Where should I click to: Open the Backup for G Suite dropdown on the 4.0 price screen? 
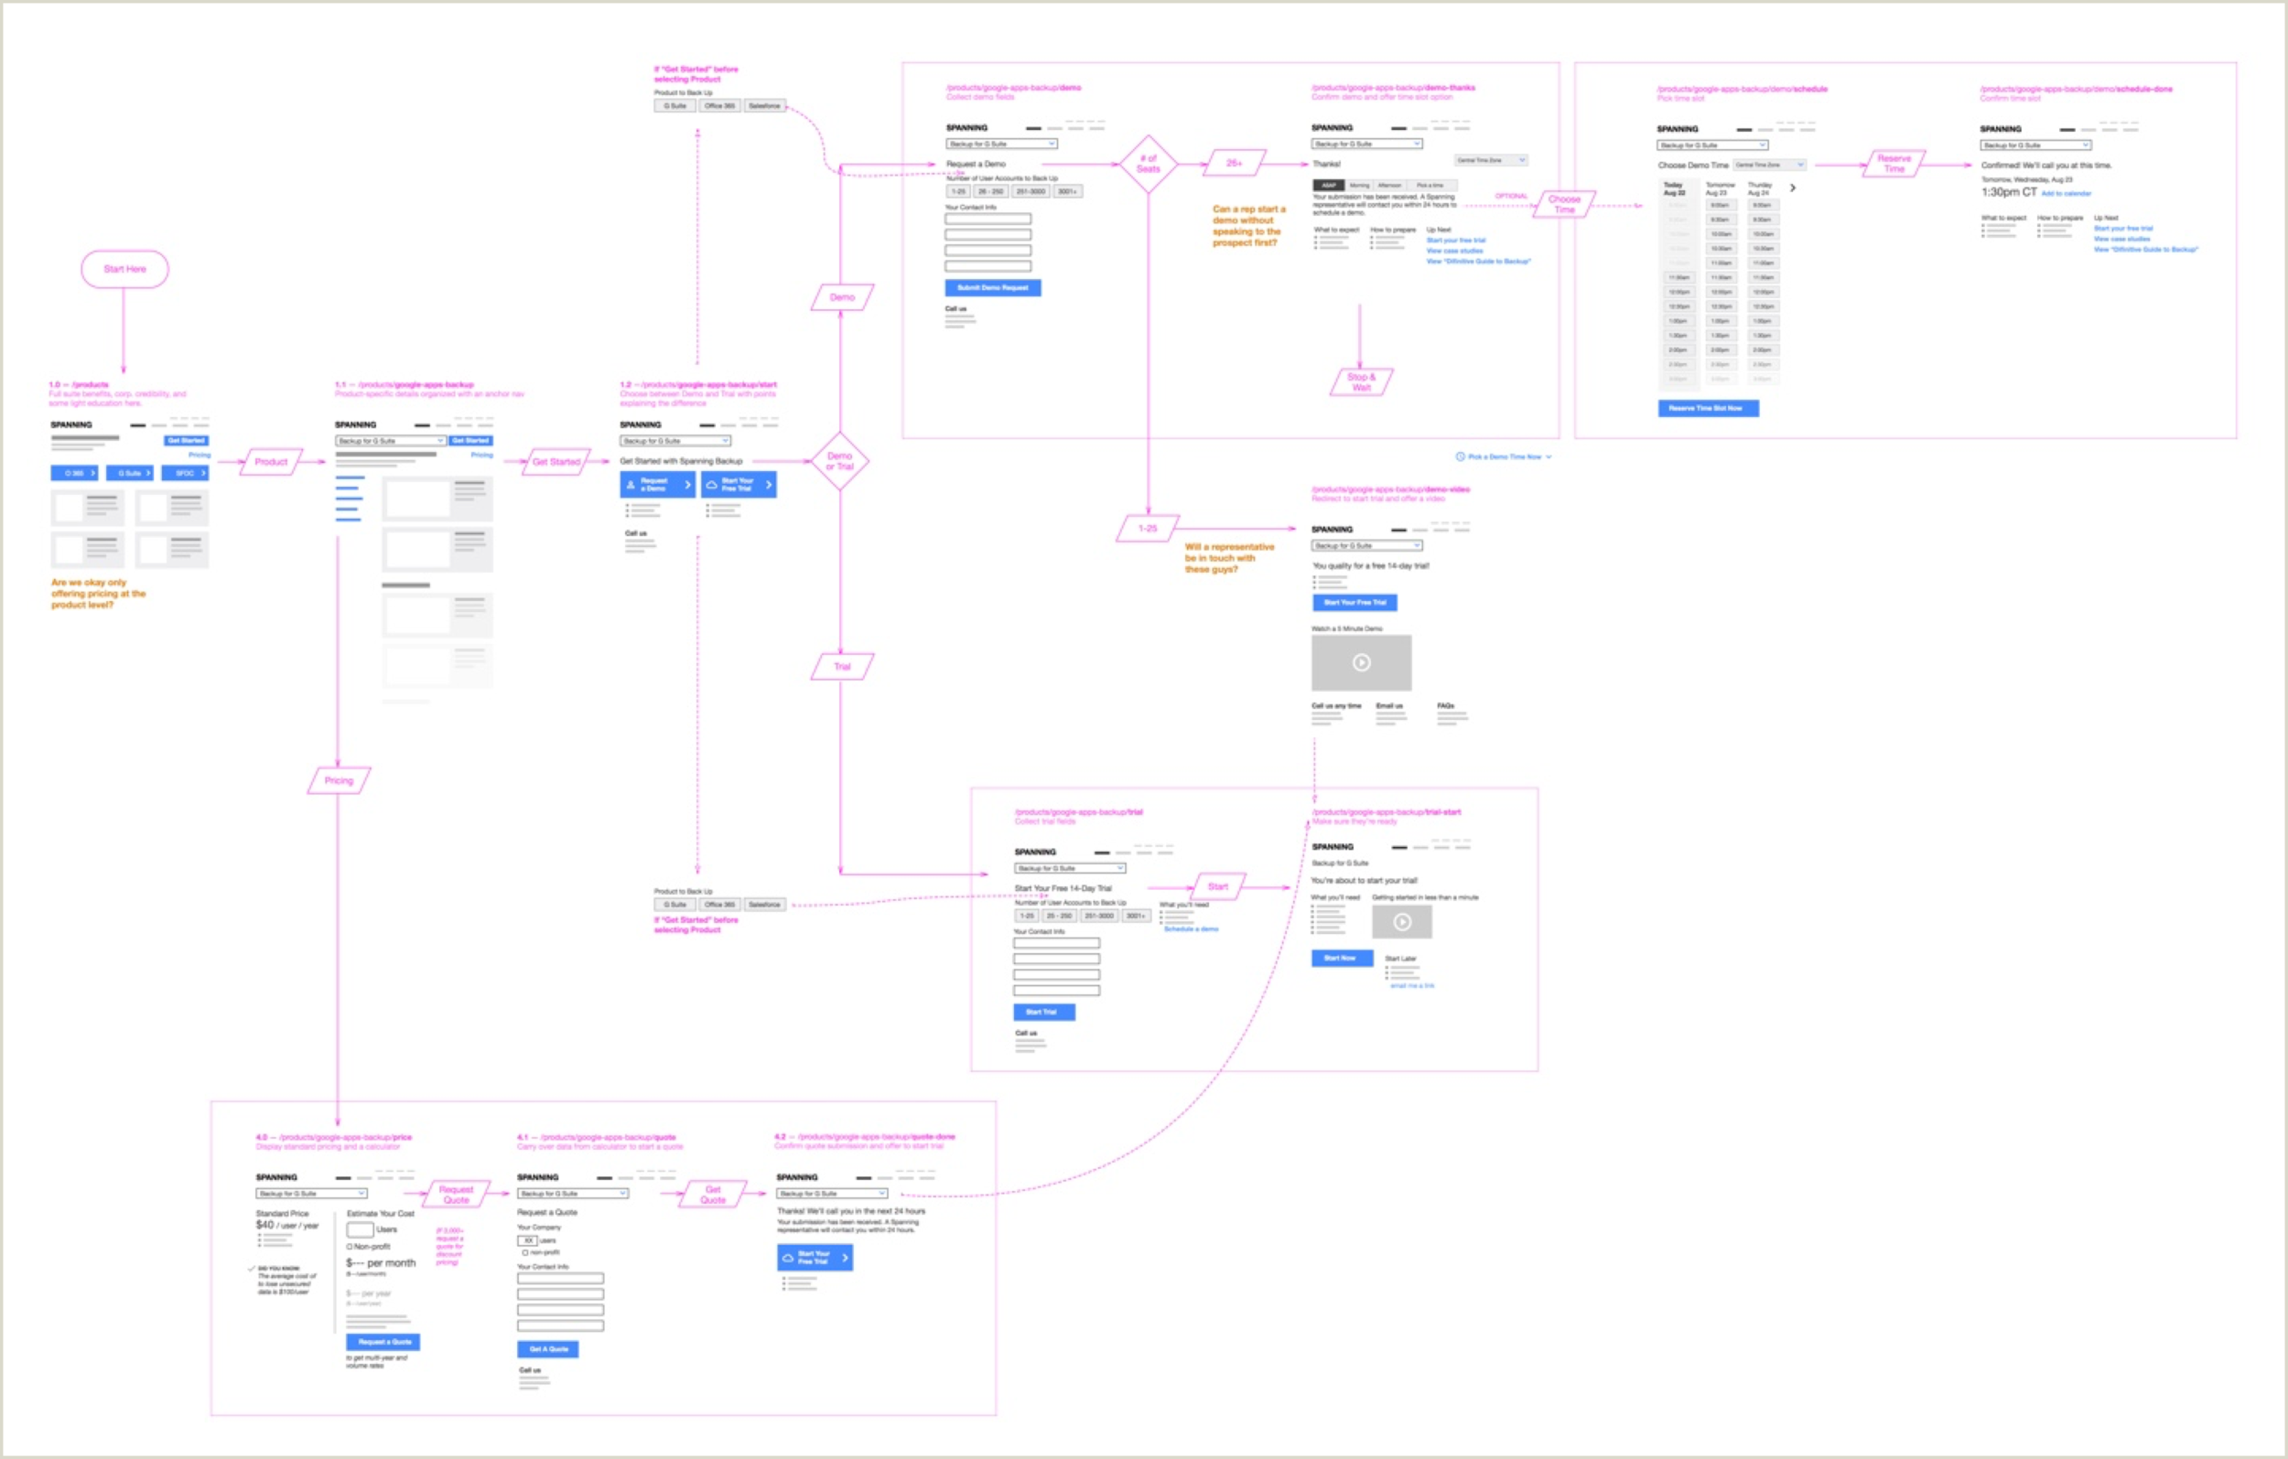click(312, 1193)
